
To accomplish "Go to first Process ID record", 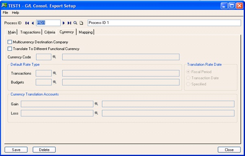I will (27, 23).
